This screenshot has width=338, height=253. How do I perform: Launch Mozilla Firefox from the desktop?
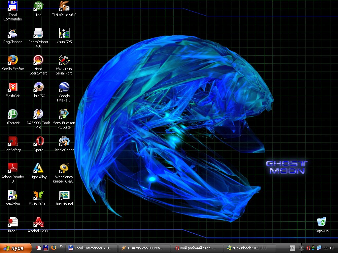pyautogui.click(x=13, y=60)
